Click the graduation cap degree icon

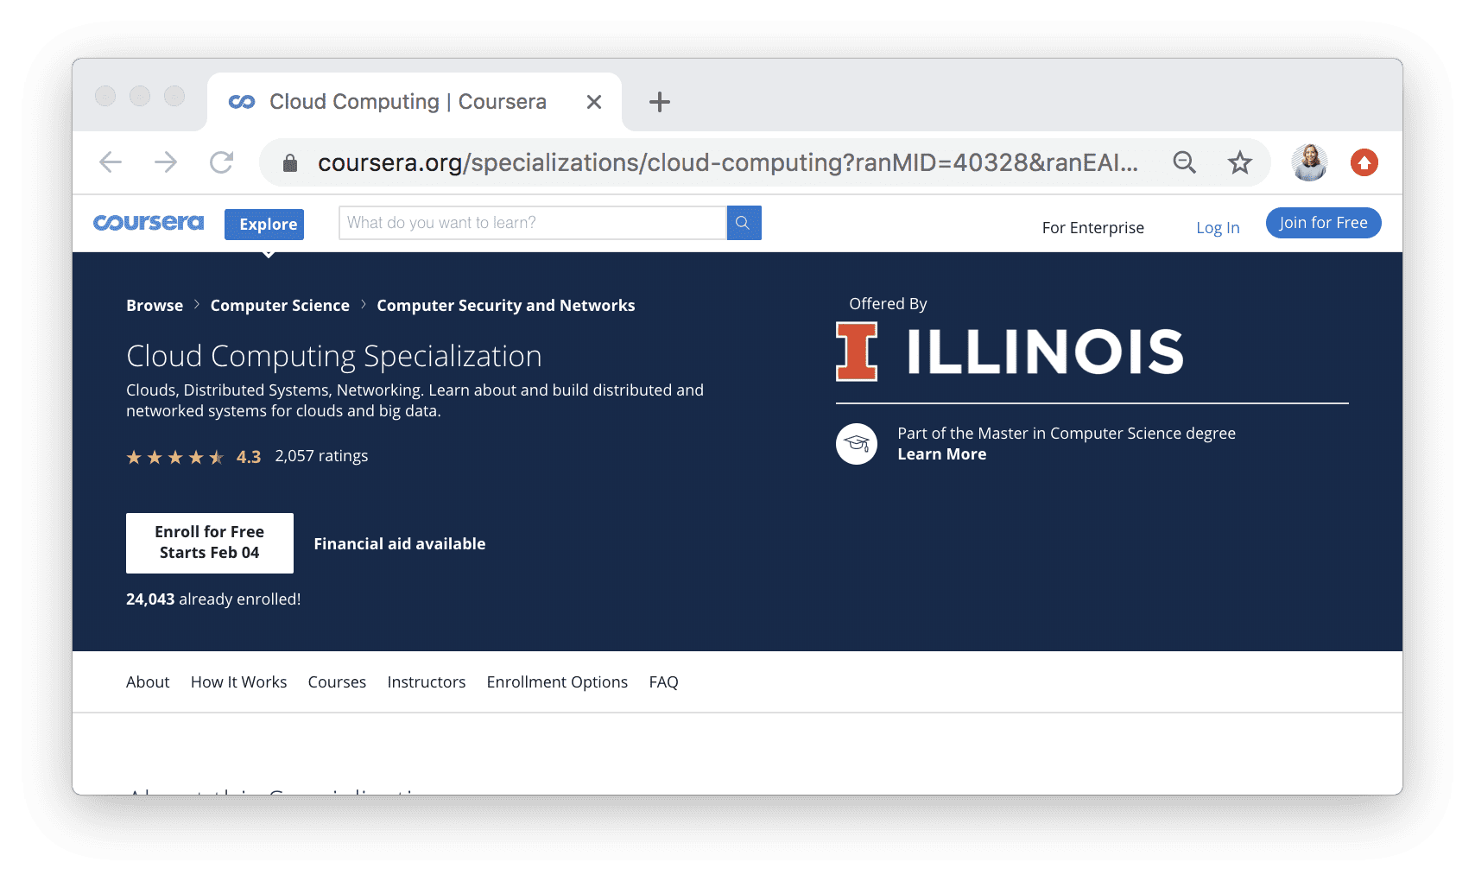coord(857,444)
